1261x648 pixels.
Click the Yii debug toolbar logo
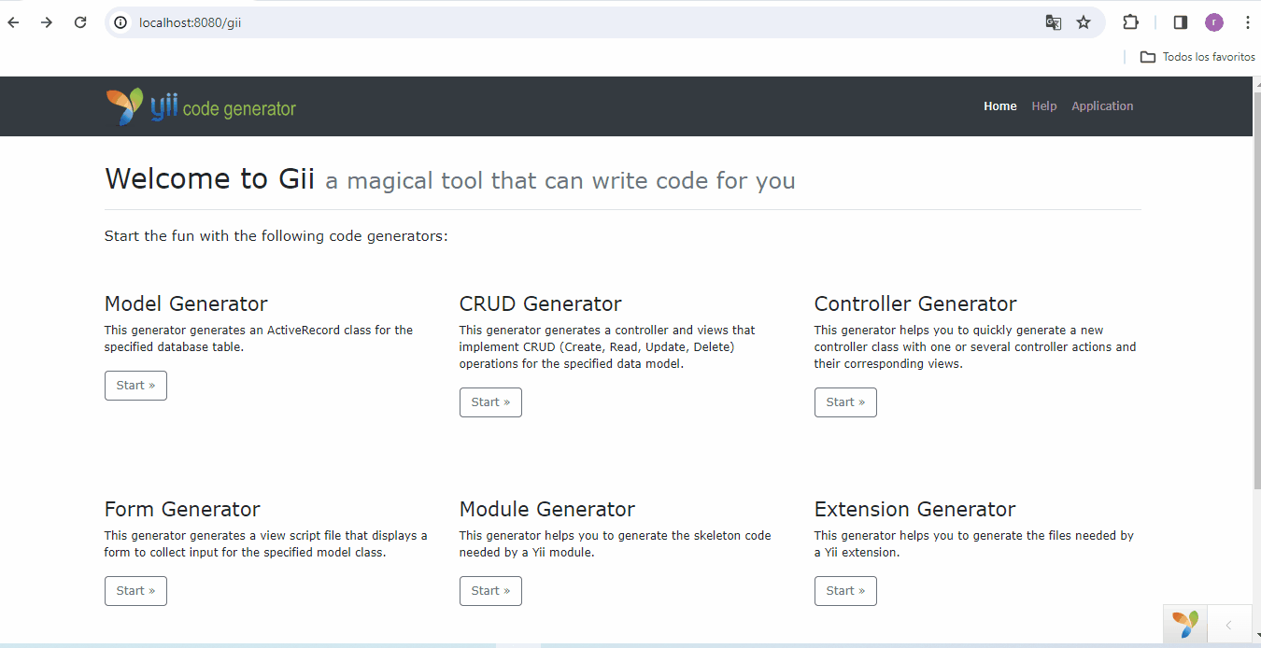pos(1185,625)
